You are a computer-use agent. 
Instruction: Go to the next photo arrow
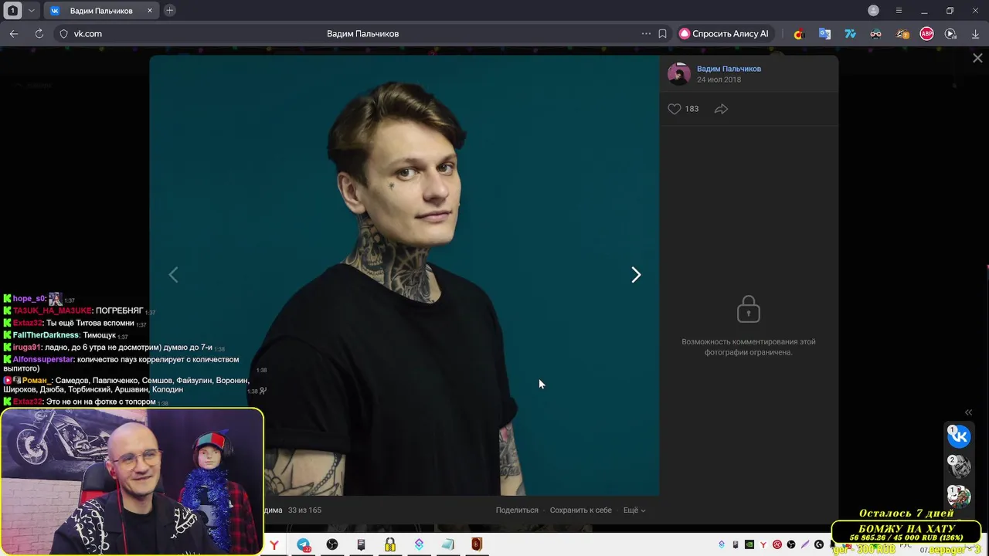(636, 275)
